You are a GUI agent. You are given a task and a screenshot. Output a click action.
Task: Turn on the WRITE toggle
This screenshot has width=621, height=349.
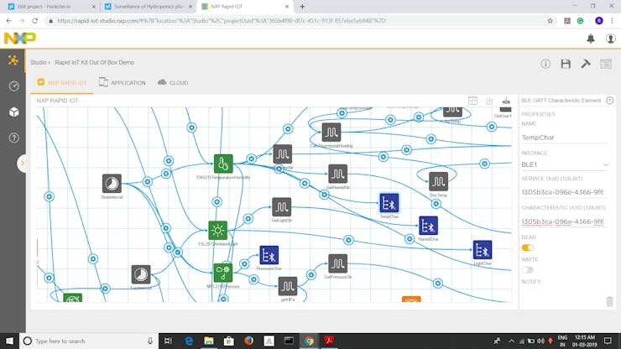528,270
